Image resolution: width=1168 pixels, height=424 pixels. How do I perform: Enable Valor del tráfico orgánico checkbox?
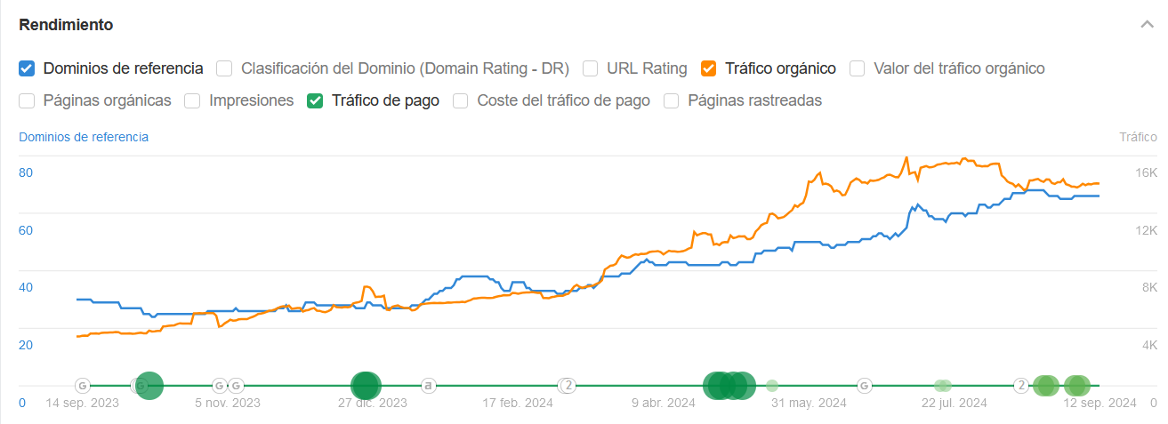(858, 68)
